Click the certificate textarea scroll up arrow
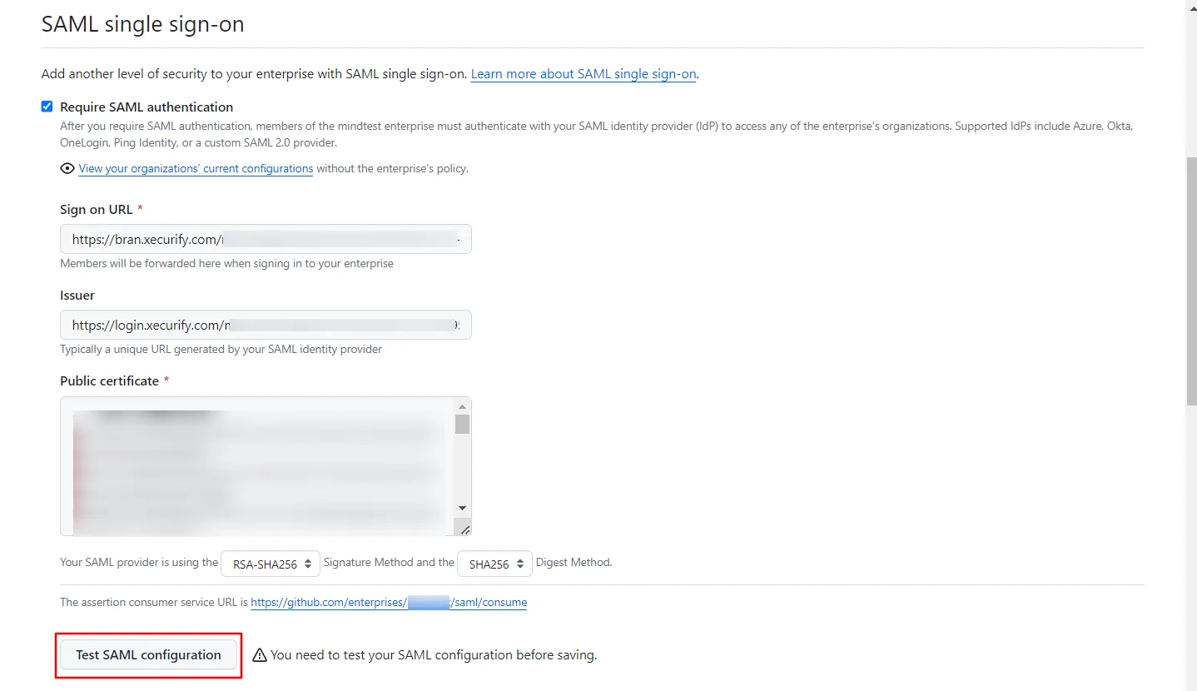The image size is (1197, 691). [463, 405]
